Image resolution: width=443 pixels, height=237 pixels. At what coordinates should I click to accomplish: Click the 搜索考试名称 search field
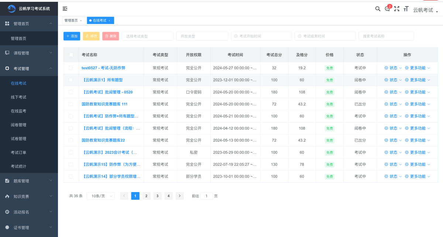[x=386, y=36]
